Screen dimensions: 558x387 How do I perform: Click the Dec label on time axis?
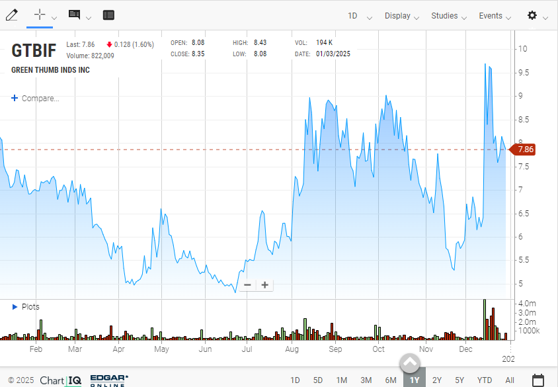click(465, 349)
